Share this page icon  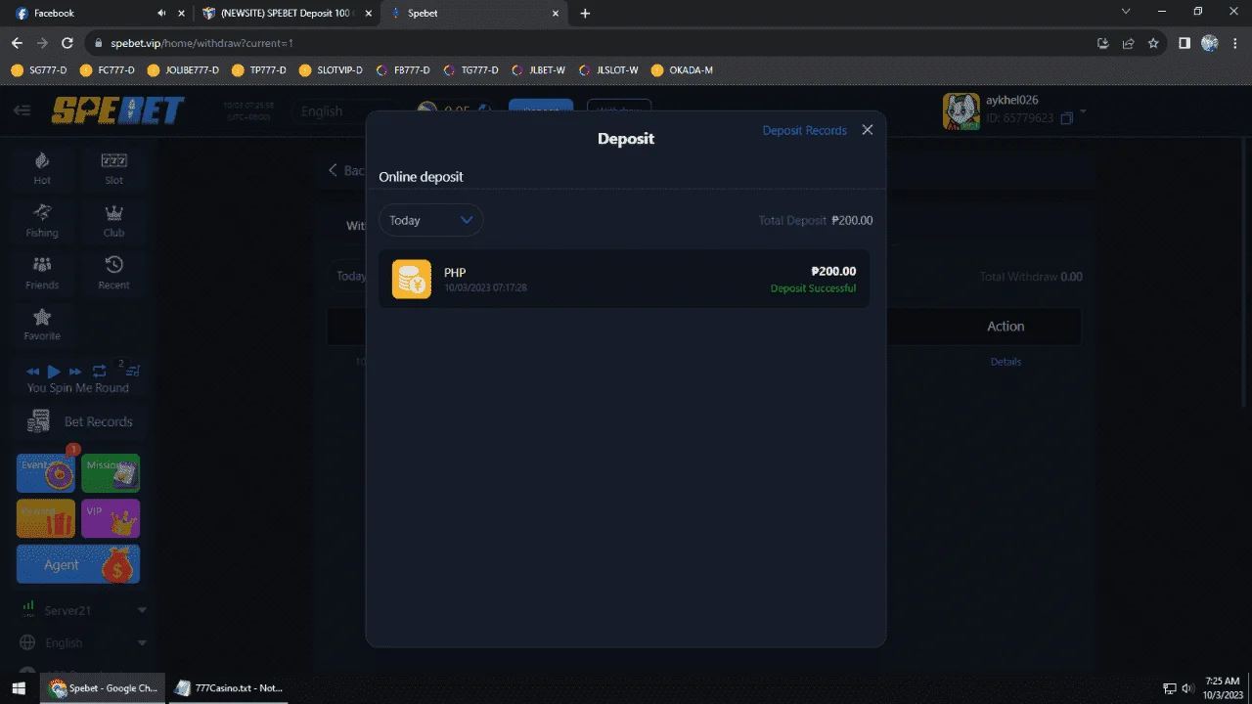[1128, 43]
